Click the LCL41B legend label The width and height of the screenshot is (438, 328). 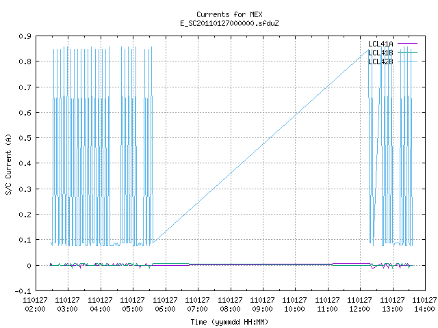[381, 53]
